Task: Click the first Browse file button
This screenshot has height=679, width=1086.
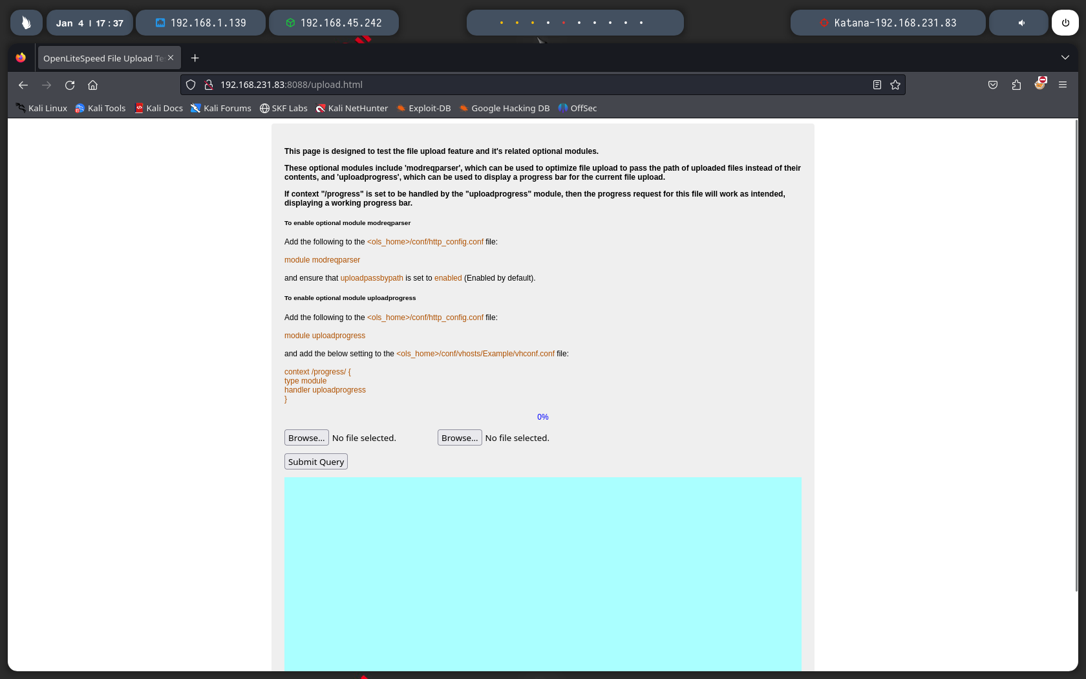Action: (x=306, y=438)
